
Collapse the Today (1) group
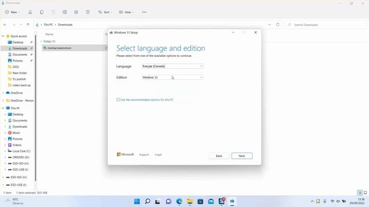pyautogui.click(x=41, y=41)
